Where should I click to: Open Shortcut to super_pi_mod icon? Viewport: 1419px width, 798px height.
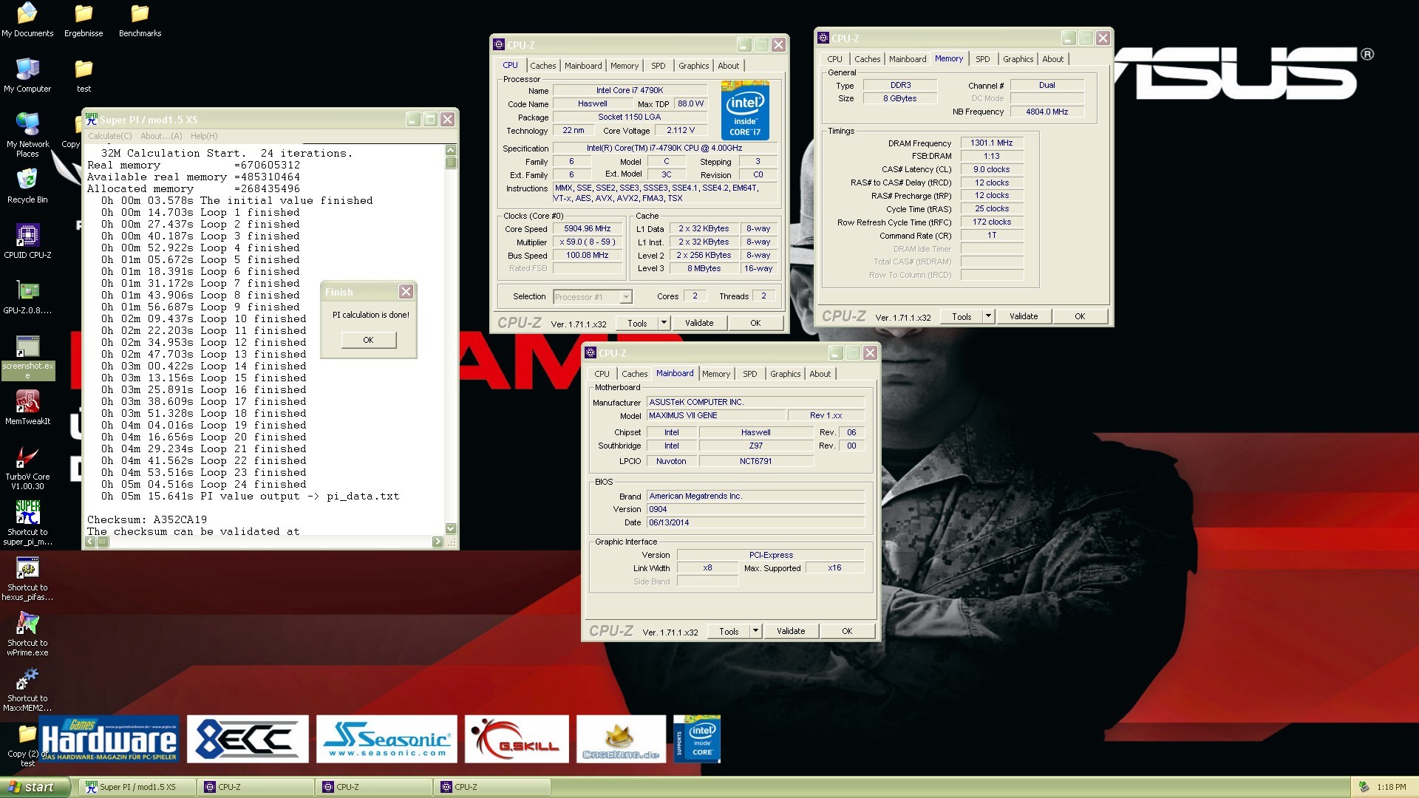27,524
